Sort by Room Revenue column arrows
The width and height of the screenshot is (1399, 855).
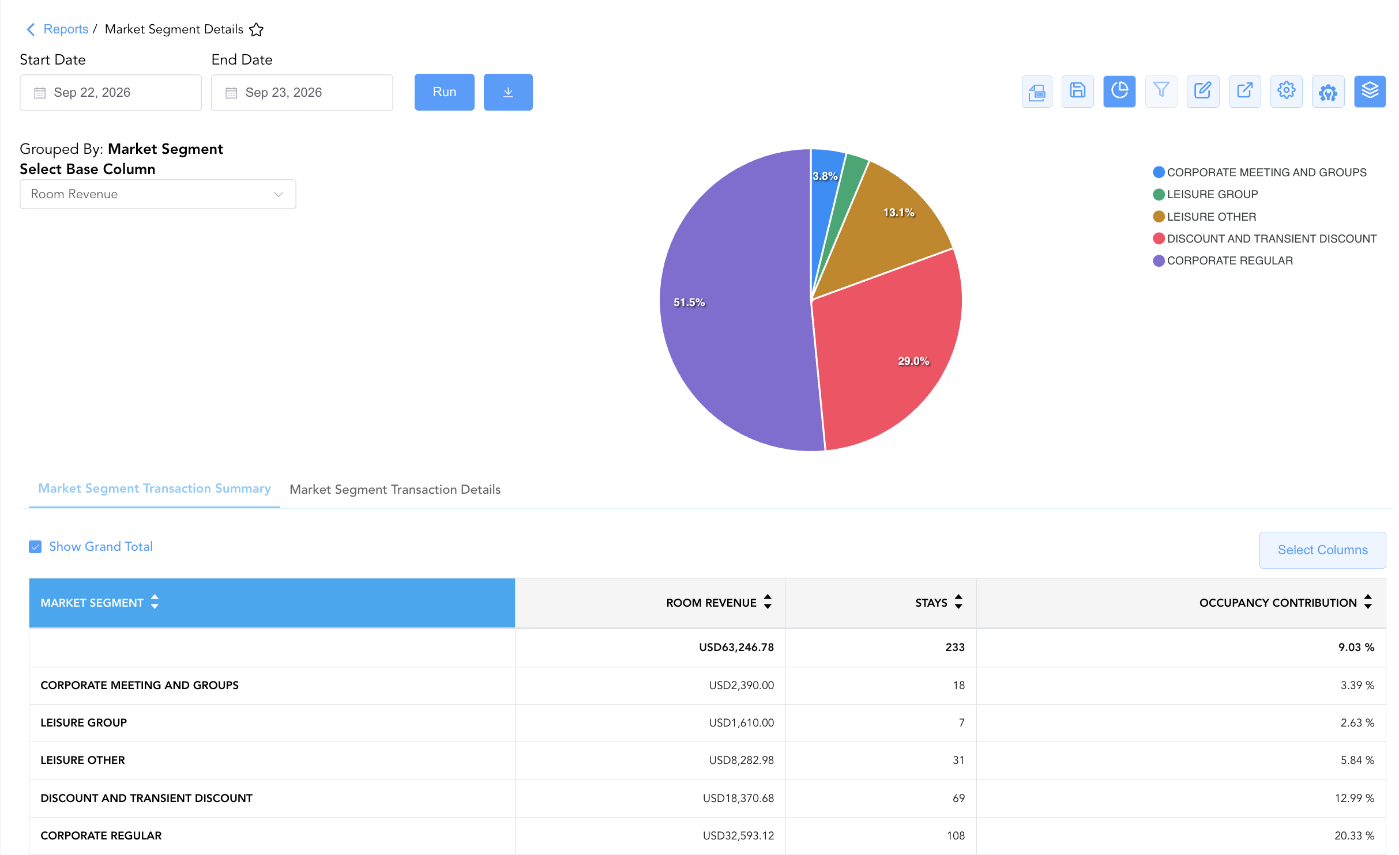[768, 602]
